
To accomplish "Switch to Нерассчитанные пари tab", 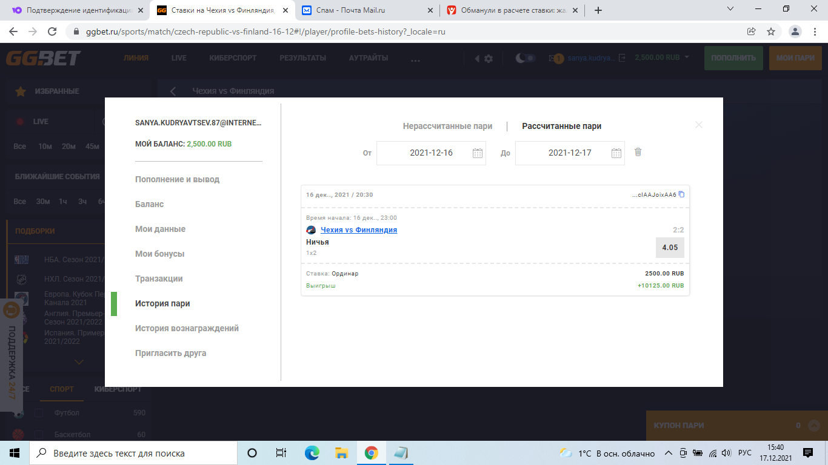I will click(x=447, y=127).
